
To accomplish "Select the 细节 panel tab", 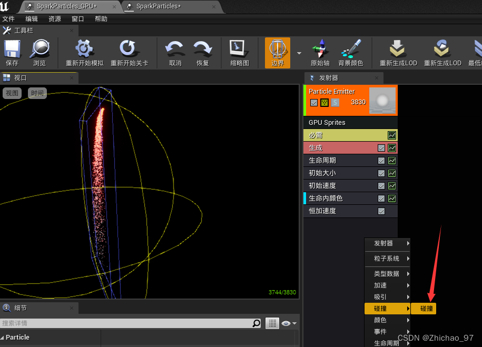I will pyautogui.click(x=39, y=308).
